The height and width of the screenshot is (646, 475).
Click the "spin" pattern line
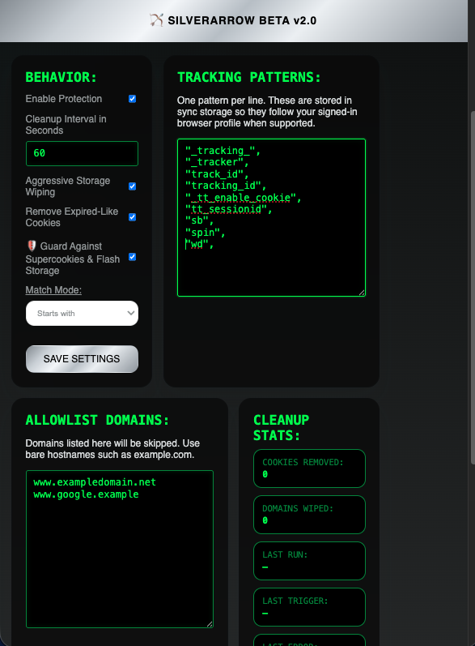click(205, 233)
